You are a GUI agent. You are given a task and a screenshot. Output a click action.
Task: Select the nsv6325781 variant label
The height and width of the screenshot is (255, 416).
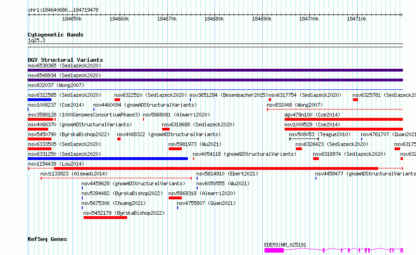click(384, 95)
